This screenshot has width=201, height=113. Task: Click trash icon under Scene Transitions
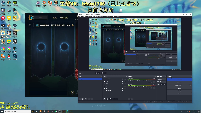tap(161, 85)
